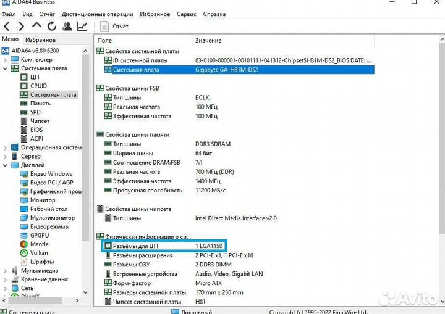This screenshot has height=314, width=445.
Task: Select the highlighted Gigabyte GA-H81M-DS2 row
Action: point(239,70)
